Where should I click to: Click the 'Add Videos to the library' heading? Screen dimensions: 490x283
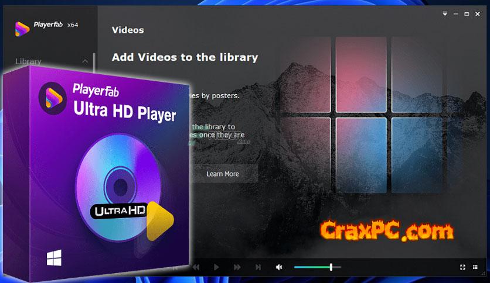point(185,57)
